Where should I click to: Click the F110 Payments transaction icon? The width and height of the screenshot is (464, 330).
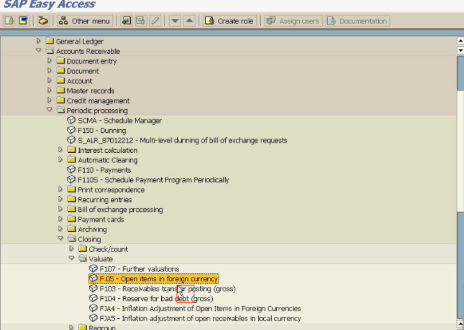point(71,170)
